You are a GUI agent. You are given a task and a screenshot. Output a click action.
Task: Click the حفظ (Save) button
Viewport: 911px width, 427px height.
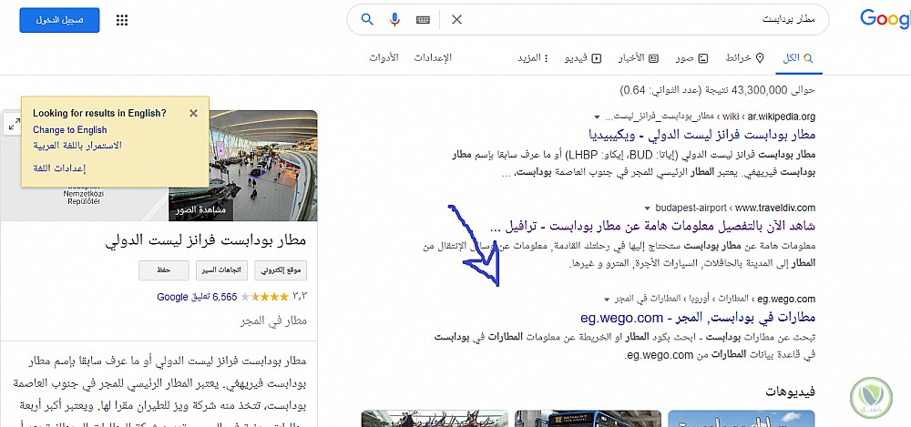coord(163,270)
